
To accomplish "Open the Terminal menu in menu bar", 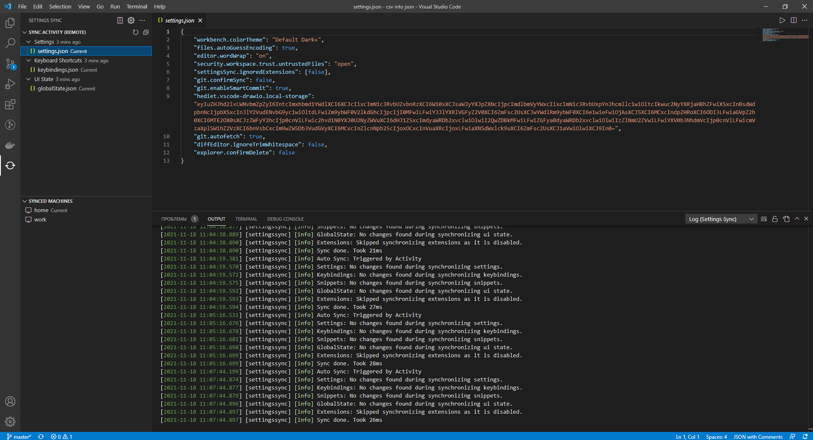I will (137, 6).
